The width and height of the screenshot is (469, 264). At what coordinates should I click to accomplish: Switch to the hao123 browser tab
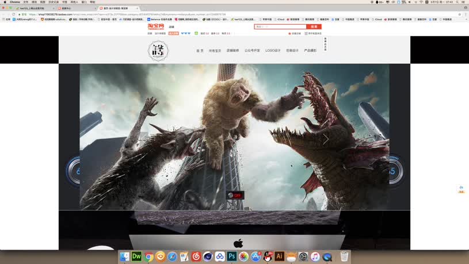[x=35, y=8]
